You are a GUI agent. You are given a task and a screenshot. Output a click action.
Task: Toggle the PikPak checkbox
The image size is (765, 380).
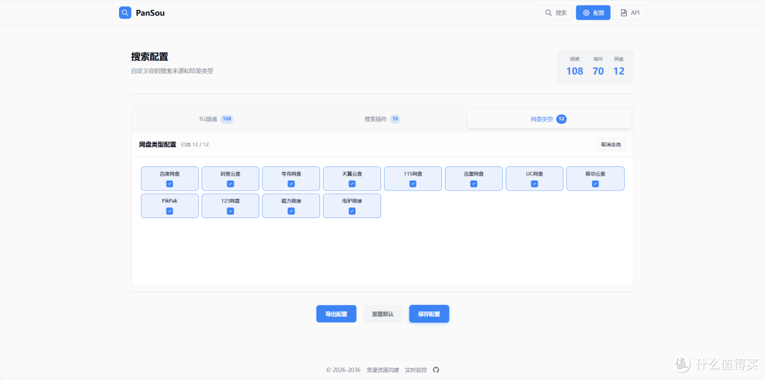pyautogui.click(x=169, y=211)
